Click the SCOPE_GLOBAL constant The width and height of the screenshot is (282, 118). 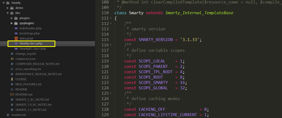pyautogui.click(x=153, y=88)
